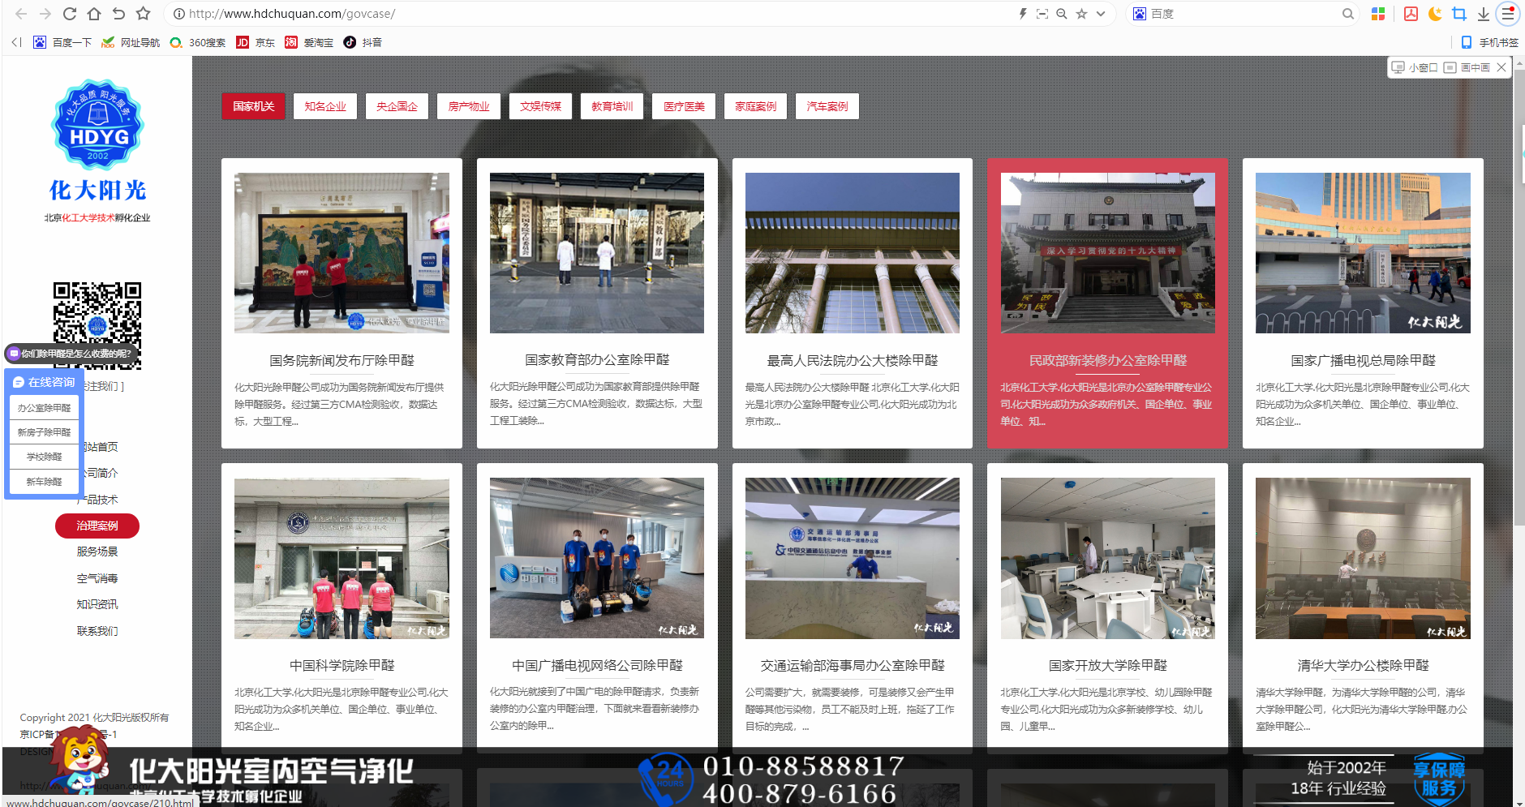Select the 家庭案例 category tab

(756, 106)
